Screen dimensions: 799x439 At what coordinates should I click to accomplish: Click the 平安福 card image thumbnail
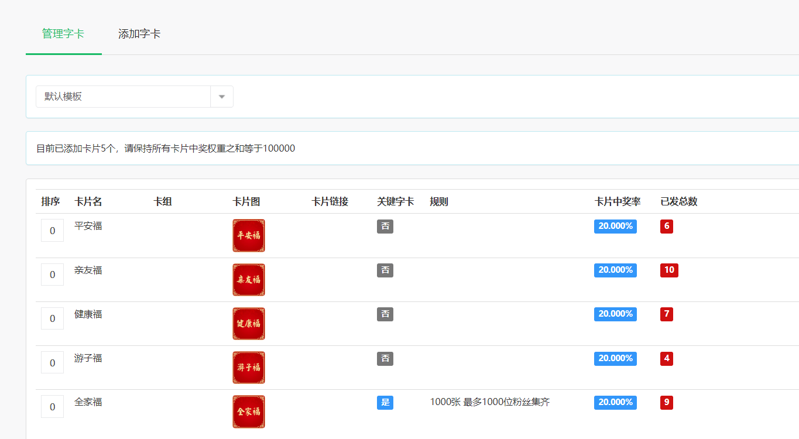tap(248, 235)
